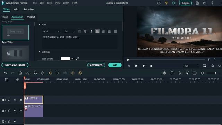Open the Edit menu

[x=42, y=3]
